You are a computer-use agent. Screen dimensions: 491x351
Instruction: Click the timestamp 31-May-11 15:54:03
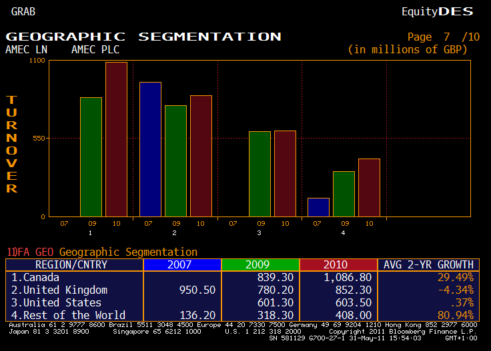(x=385, y=338)
